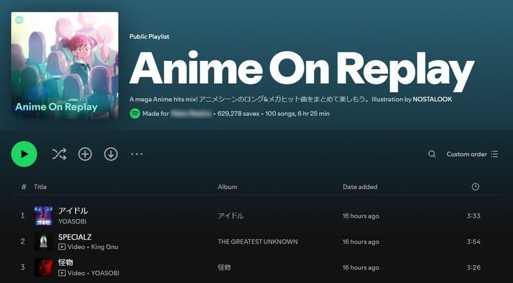Click the 怪物 track cover thumbnail
The image size is (513, 283).
tap(44, 267)
